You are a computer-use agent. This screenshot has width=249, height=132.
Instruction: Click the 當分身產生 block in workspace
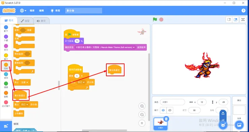pos(114,70)
